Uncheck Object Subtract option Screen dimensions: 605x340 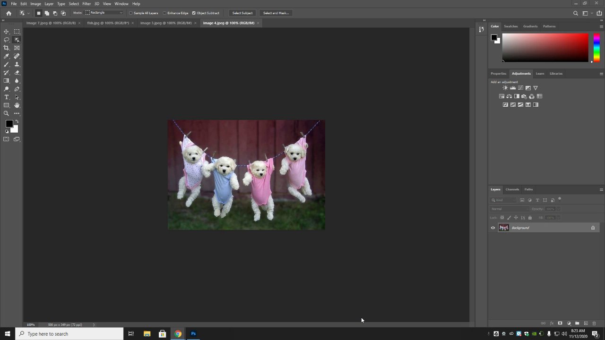coord(194,13)
